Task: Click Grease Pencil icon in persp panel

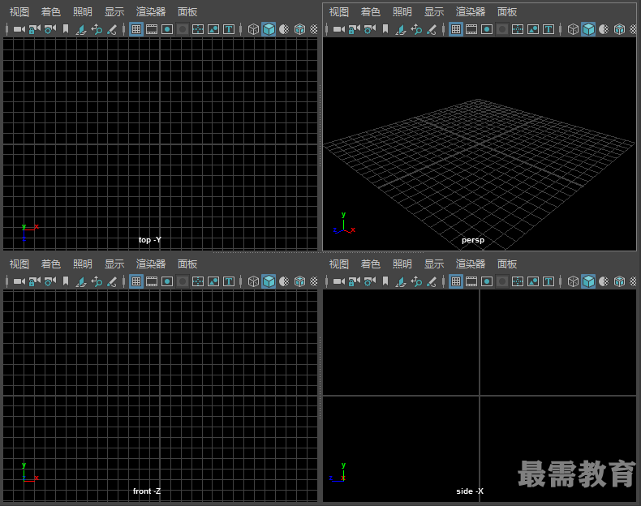Action: pos(432,29)
